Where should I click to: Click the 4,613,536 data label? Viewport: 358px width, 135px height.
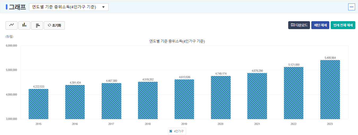tap(184, 77)
